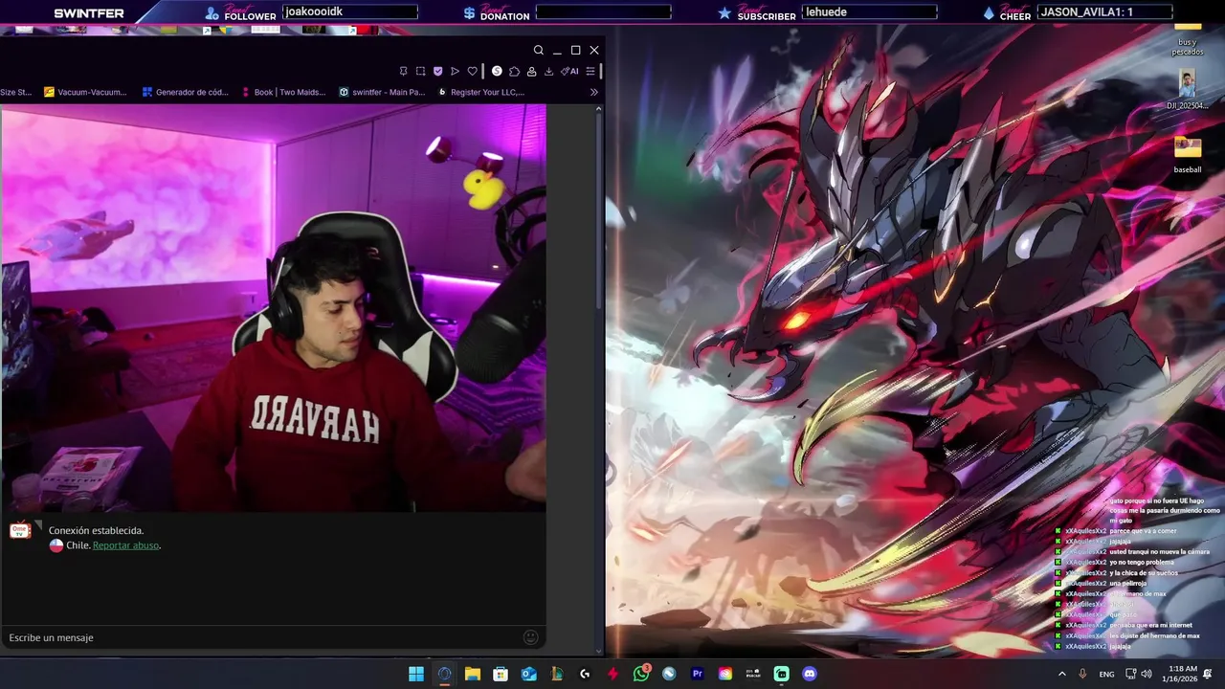The height and width of the screenshot is (689, 1225).
Task: Open the baseball desktop folder
Action: pyautogui.click(x=1188, y=155)
